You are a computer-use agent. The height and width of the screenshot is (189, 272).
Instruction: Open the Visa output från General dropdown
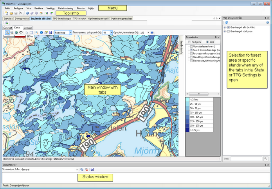click(77, 169)
